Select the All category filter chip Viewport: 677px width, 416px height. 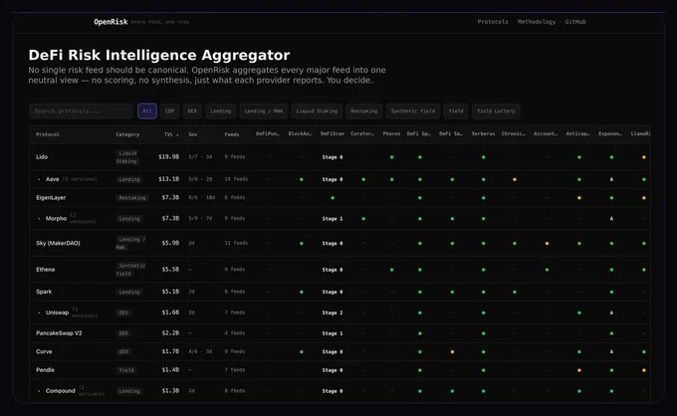[x=147, y=110]
